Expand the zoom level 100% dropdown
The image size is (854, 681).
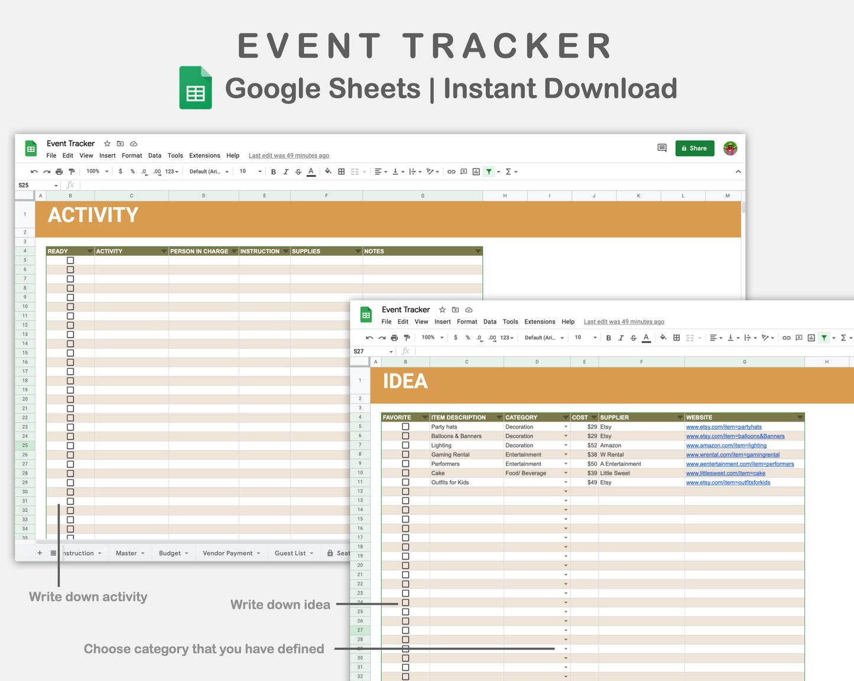point(96,171)
